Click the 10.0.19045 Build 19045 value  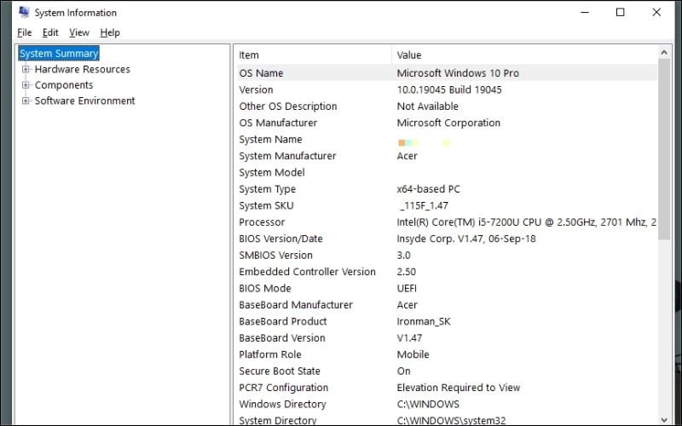[x=449, y=89]
